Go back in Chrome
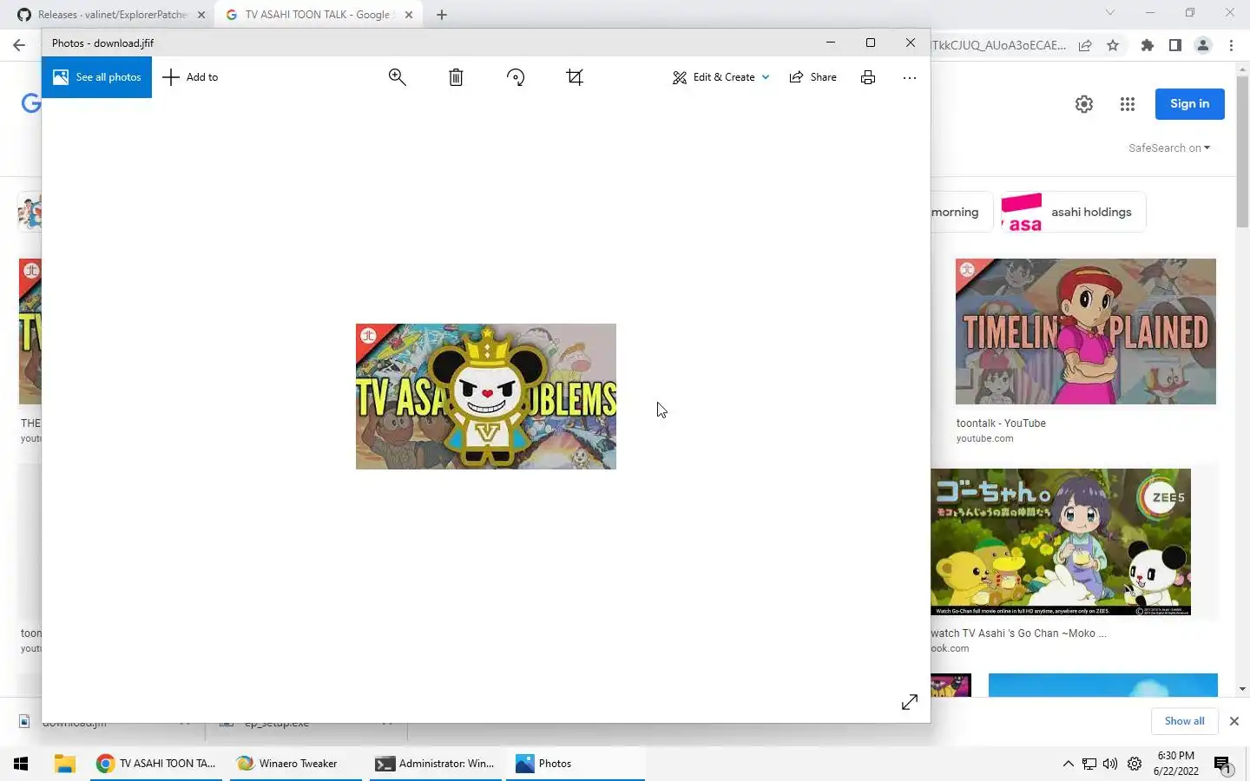Image resolution: width=1250 pixels, height=781 pixels. pos(19,45)
